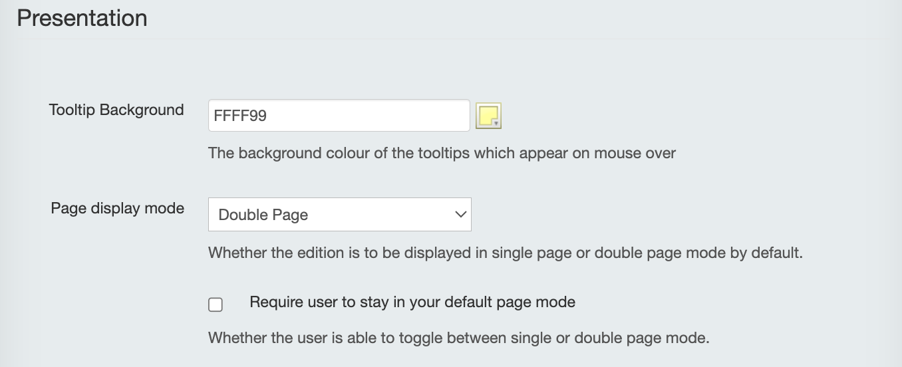Focus the Tooltip Background hex input field

(x=339, y=116)
